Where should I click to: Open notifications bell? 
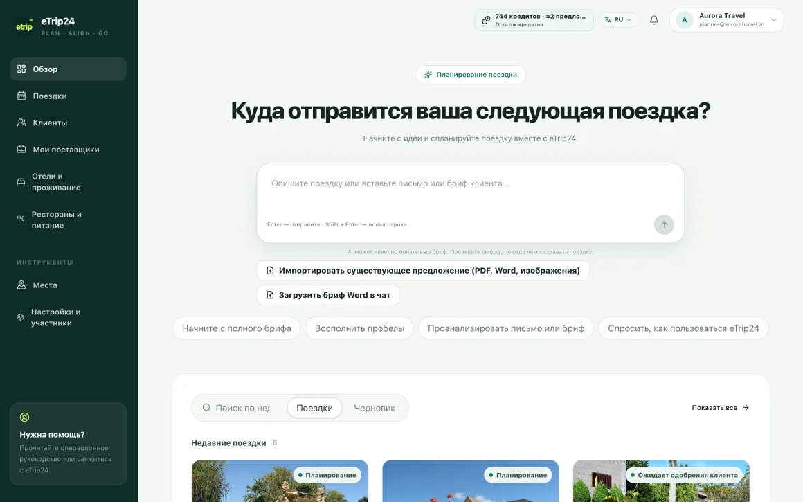[654, 20]
